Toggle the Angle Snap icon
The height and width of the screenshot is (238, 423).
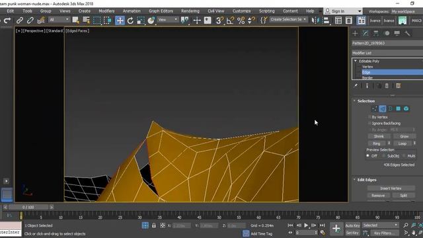[230, 20]
